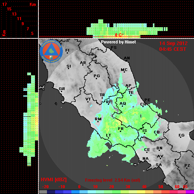Click the 11 km height label
Image resolution: width=194 pixels, height=194 pixels.
tap(19, 19)
